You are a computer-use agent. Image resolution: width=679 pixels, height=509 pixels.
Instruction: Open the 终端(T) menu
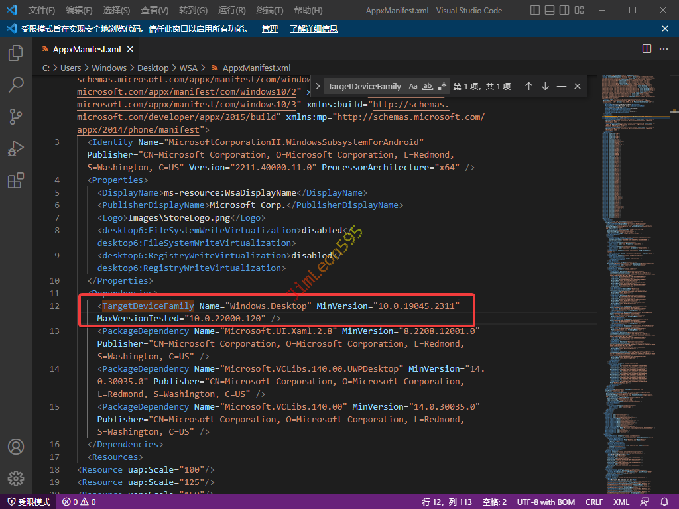[269, 10]
